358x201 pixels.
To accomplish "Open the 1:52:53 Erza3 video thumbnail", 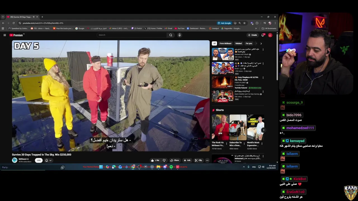I will pyautogui.click(x=223, y=68).
